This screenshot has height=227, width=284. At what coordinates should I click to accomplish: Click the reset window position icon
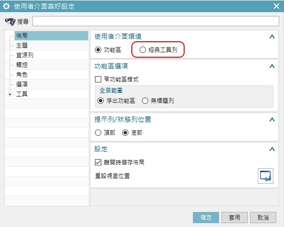[266, 176]
